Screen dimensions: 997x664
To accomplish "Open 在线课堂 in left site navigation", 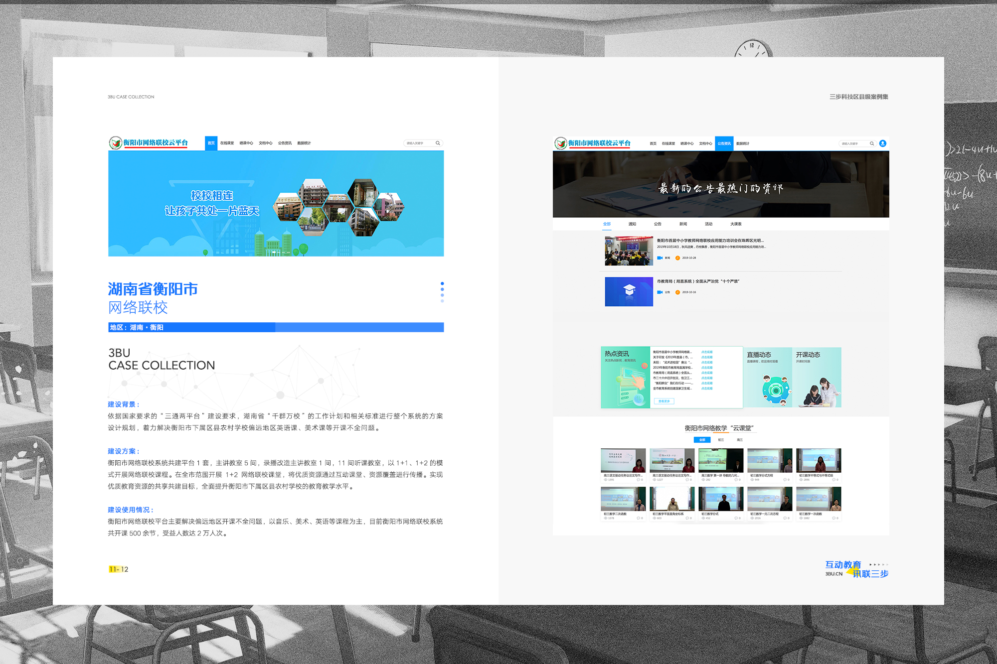I will coord(227,143).
